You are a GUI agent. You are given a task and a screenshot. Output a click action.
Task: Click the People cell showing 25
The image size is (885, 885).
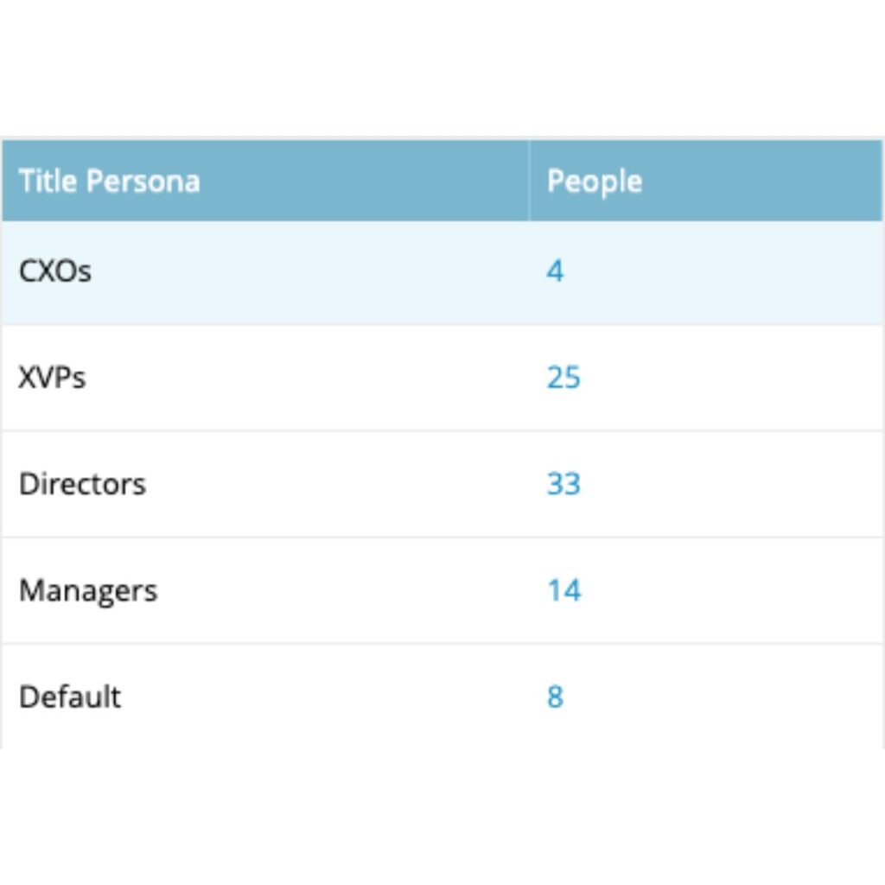[562, 377]
